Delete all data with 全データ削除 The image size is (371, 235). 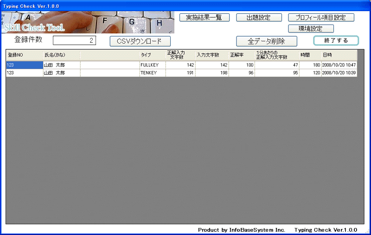267,41
